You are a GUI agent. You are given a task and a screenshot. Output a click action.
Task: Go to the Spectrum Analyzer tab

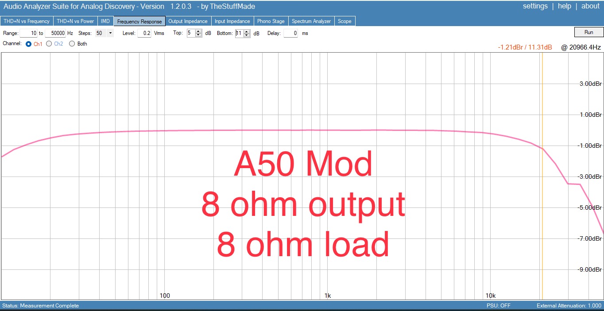[311, 21]
